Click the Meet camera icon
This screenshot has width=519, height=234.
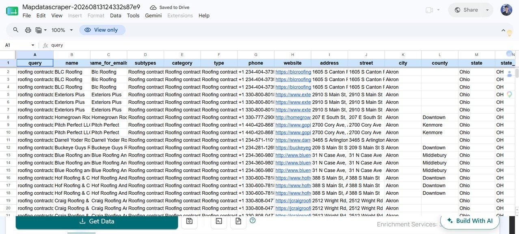tap(429, 10)
